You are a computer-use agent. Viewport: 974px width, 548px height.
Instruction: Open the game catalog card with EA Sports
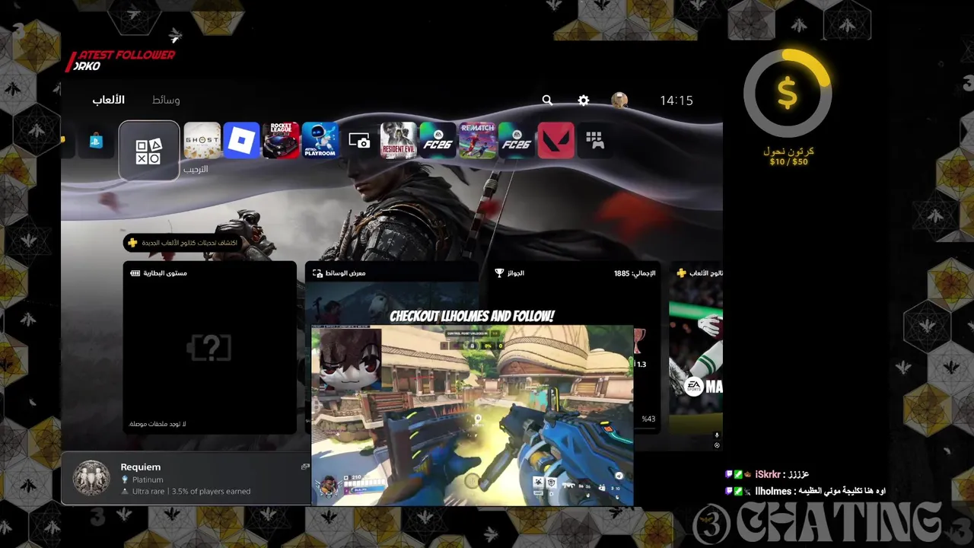pos(695,348)
